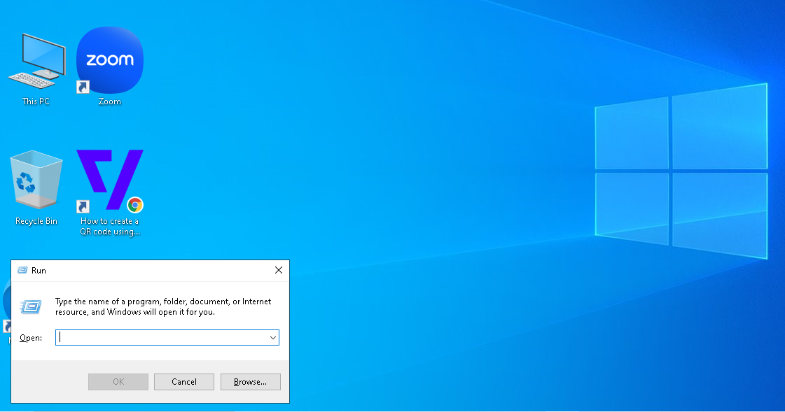785x412 pixels.
Task: Click the "Open:" label
Action: (x=31, y=338)
